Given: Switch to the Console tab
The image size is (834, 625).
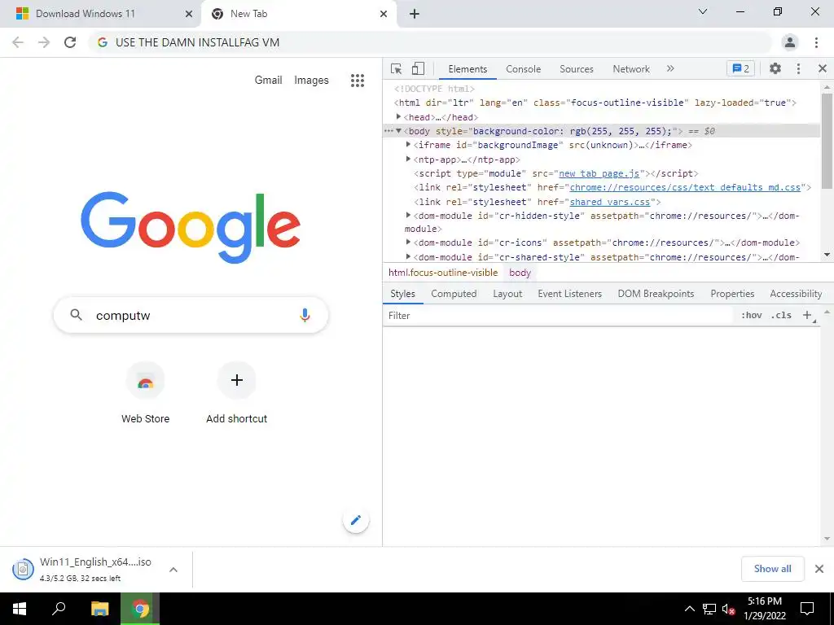Looking at the screenshot, I should 524,69.
